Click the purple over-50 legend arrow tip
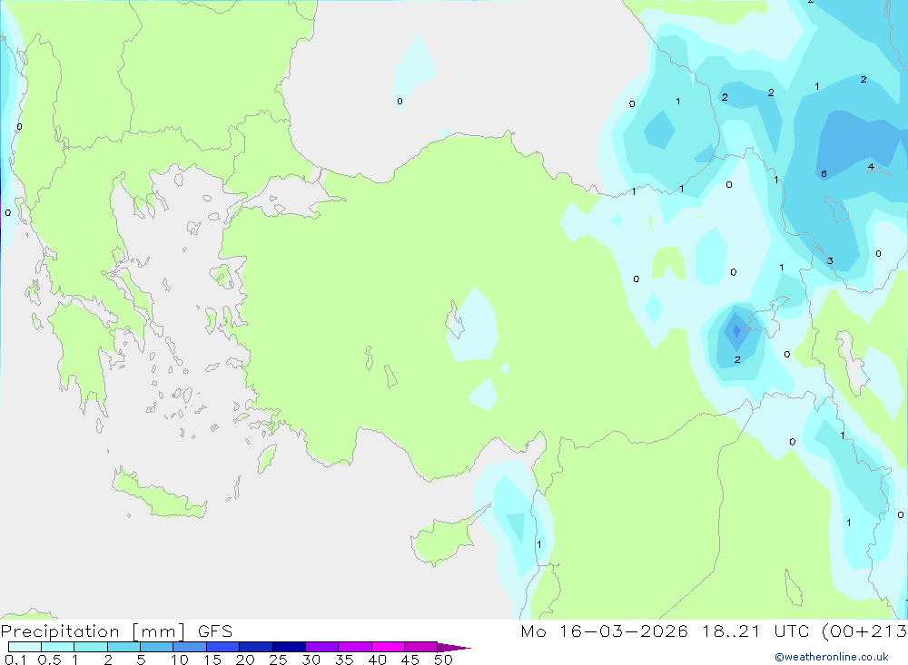Viewport: 908px width, 665px height. [454, 647]
